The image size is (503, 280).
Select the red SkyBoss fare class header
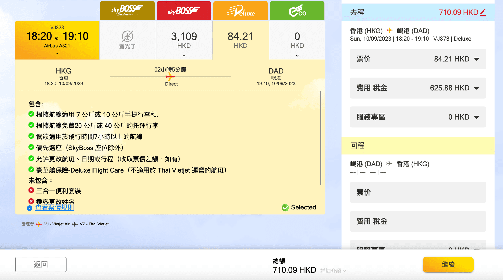(x=184, y=11)
